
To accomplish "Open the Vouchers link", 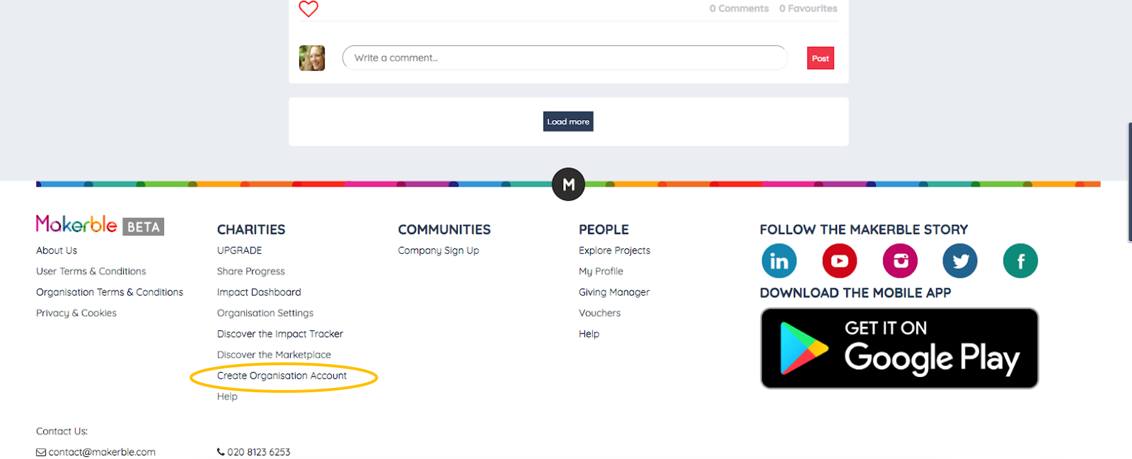I will (x=599, y=313).
